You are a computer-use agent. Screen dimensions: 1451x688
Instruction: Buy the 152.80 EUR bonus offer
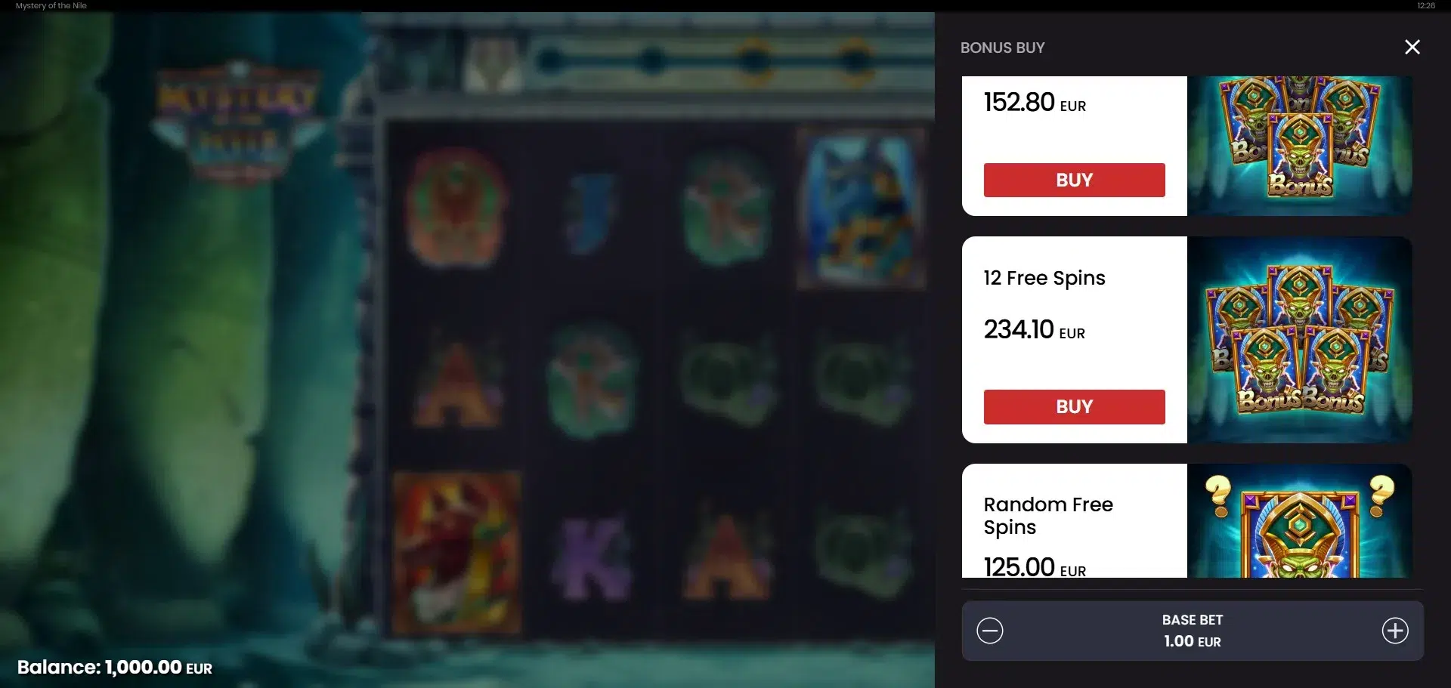tap(1074, 180)
